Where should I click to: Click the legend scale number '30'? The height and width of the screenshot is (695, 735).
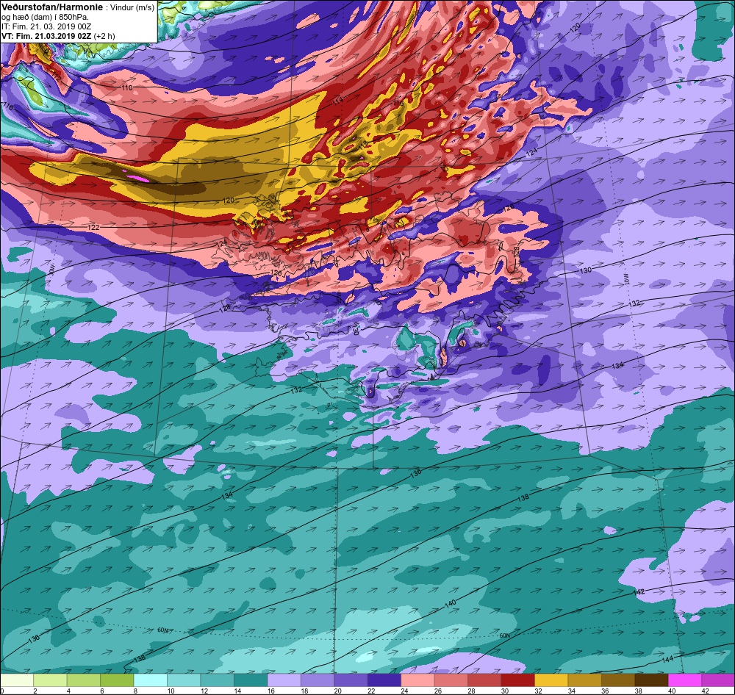pyautogui.click(x=504, y=691)
